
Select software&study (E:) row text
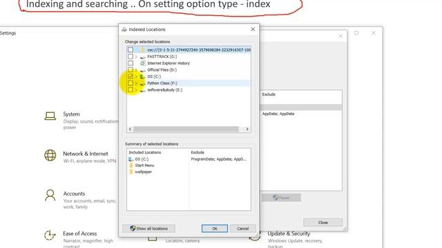pyautogui.click(x=164, y=90)
